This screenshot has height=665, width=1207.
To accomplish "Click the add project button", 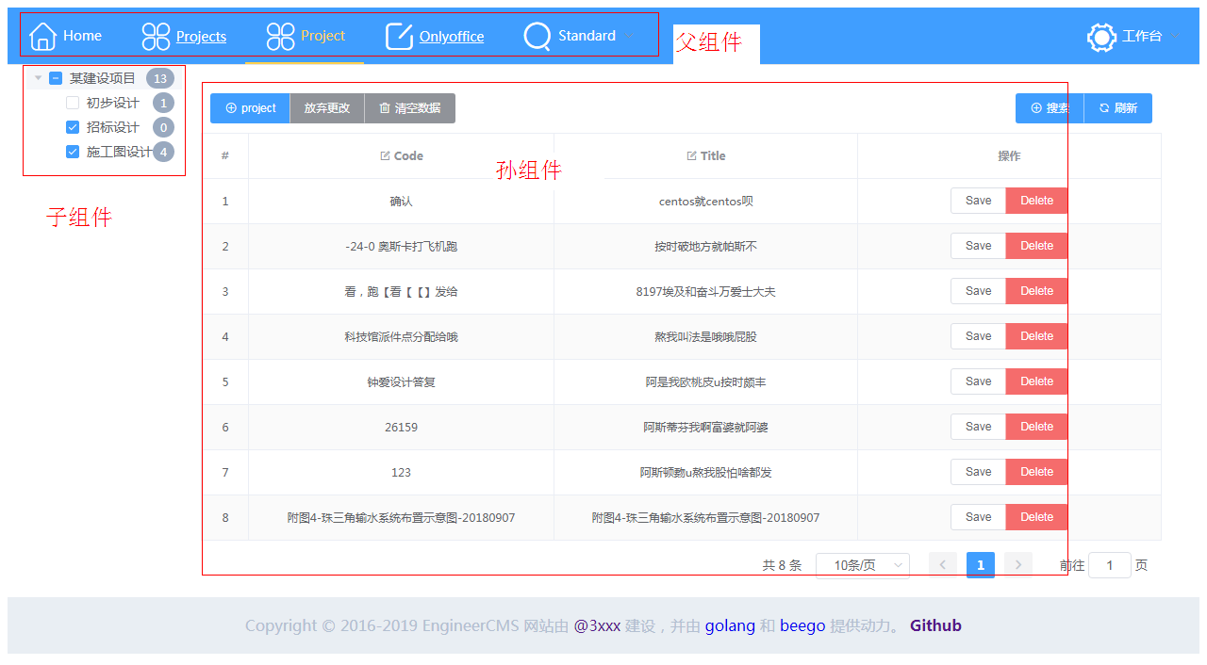I will pos(250,108).
